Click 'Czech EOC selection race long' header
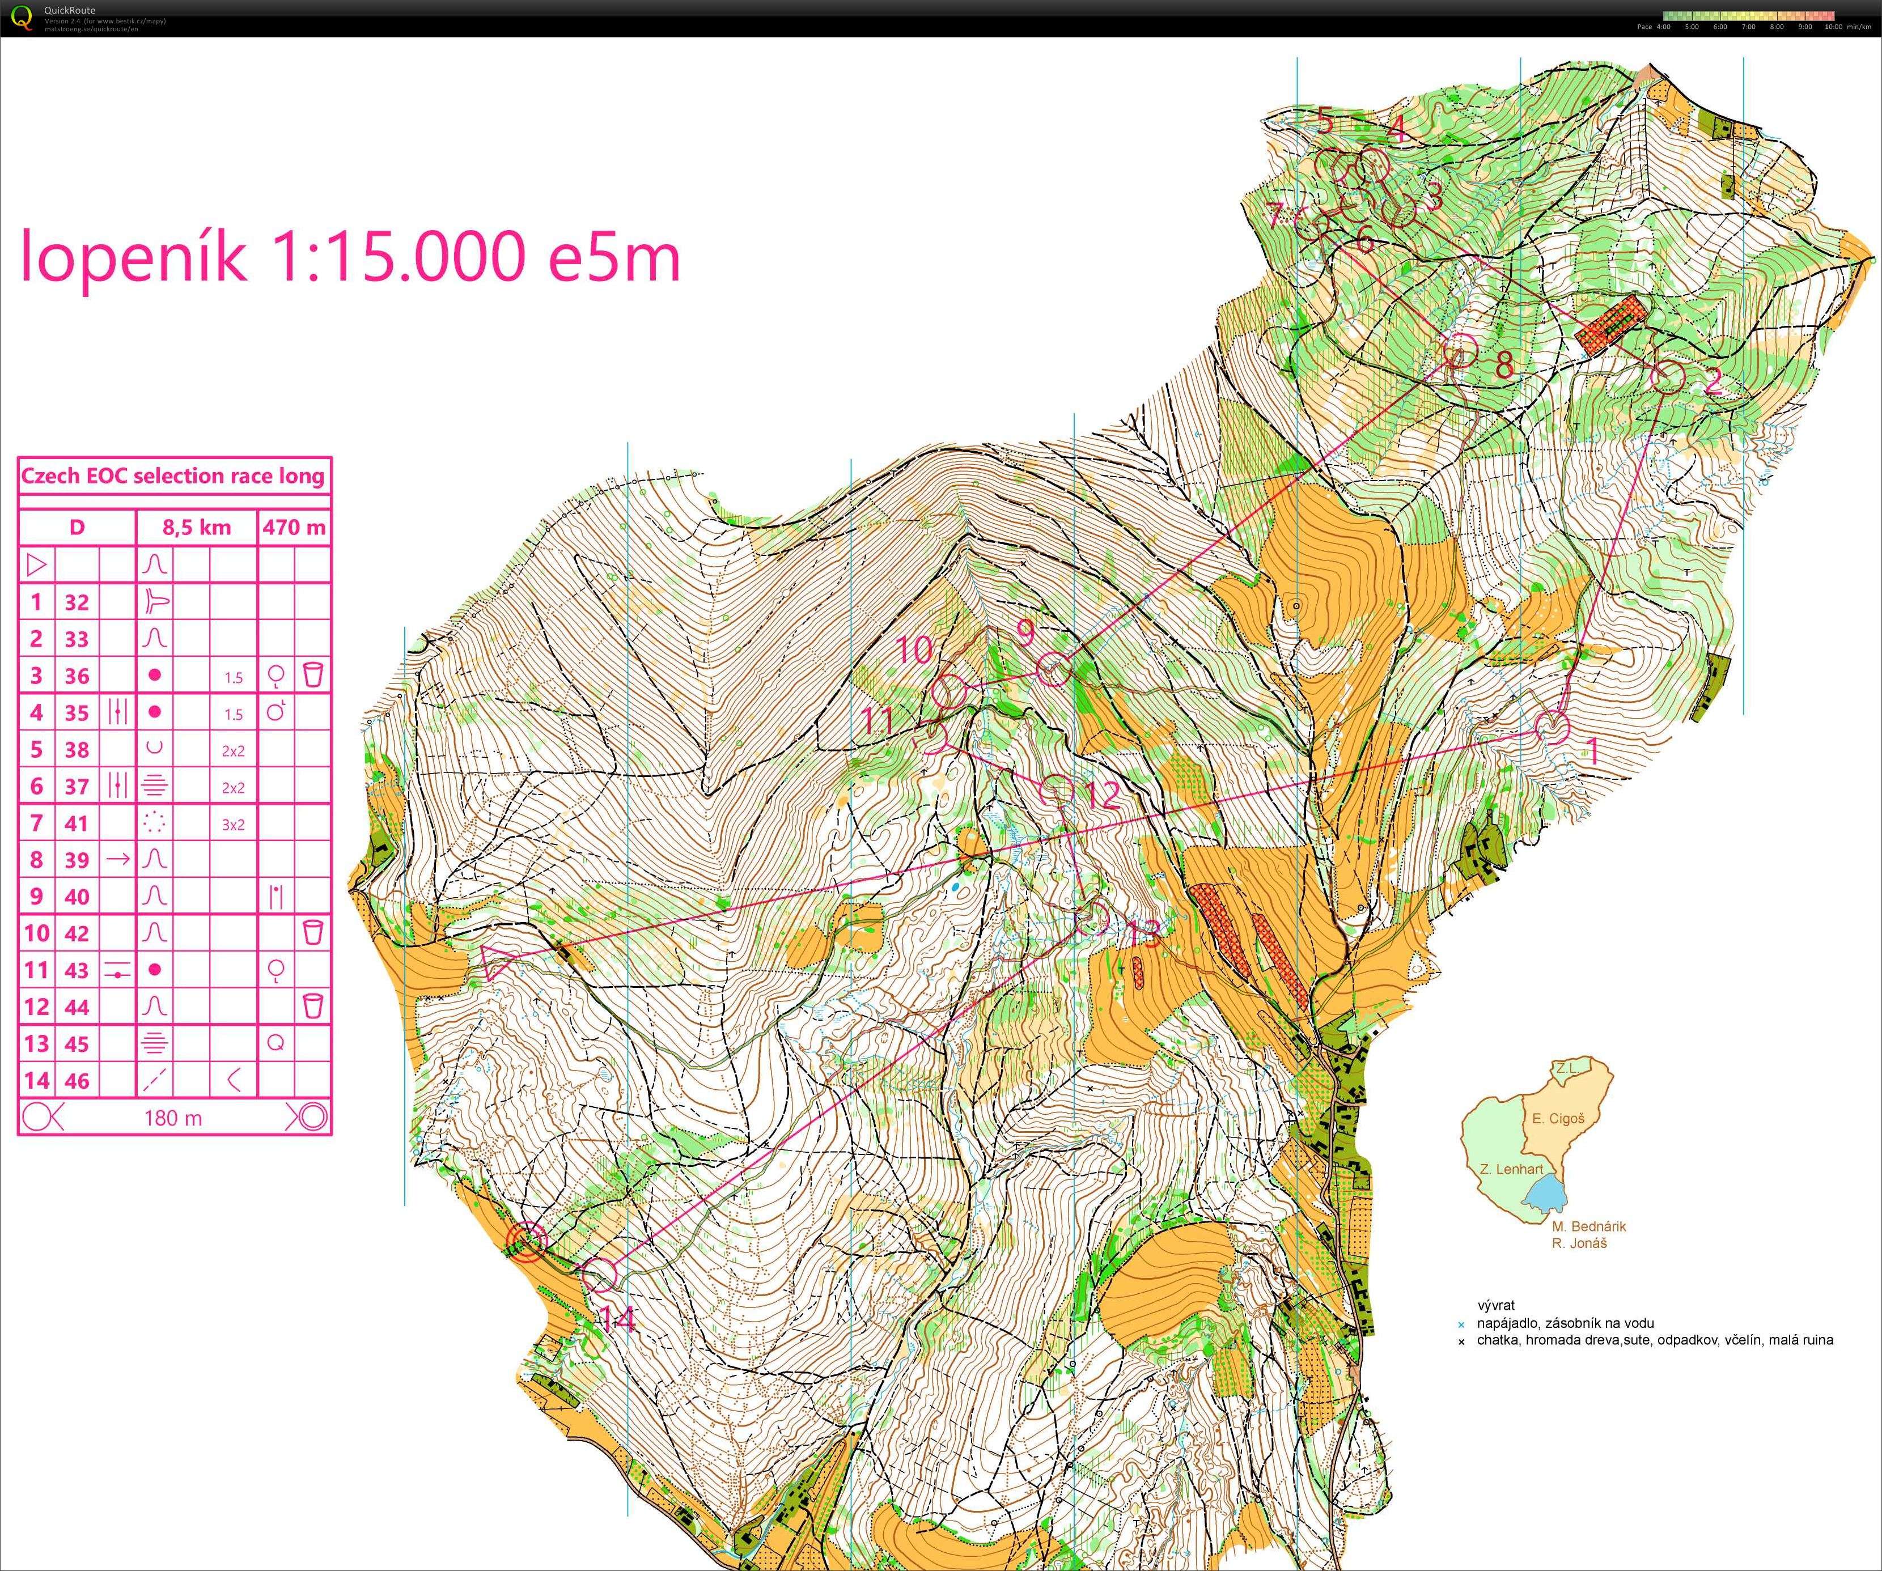Screen dimensions: 1882x1571 (173, 476)
